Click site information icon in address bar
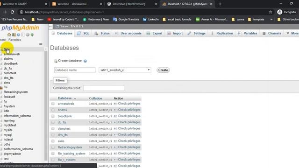 pos(21,12)
